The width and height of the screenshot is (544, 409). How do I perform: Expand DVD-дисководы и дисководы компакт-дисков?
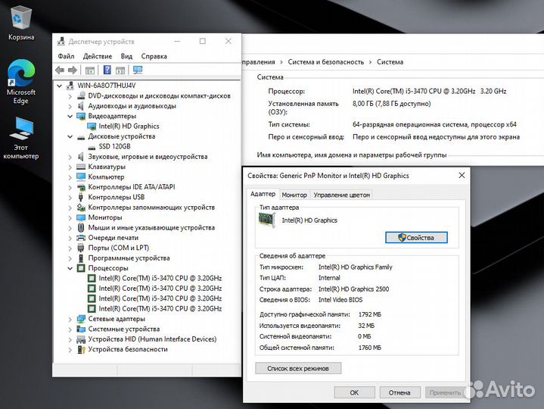(70, 96)
